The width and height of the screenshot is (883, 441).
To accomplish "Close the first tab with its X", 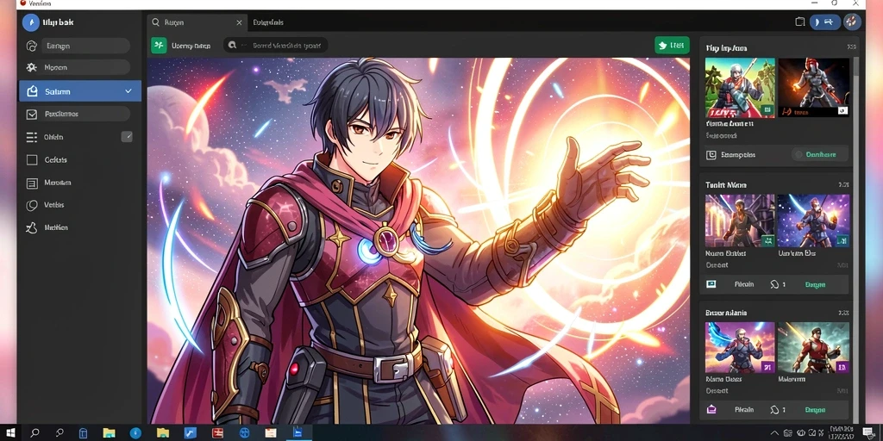I will pyautogui.click(x=239, y=22).
